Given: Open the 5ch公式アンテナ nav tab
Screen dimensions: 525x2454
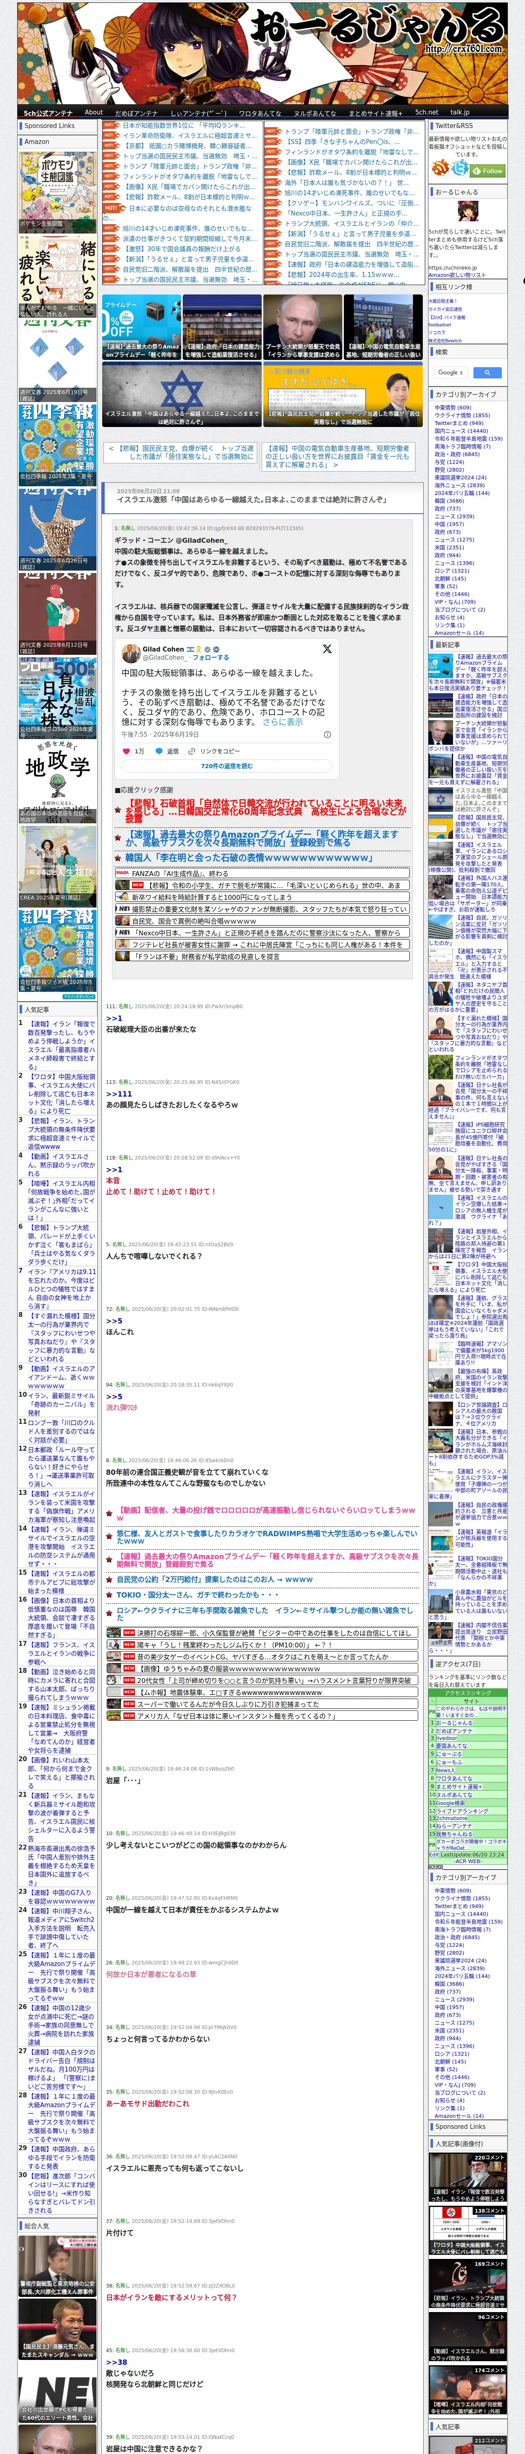Looking at the screenshot, I should (x=48, y=112).
